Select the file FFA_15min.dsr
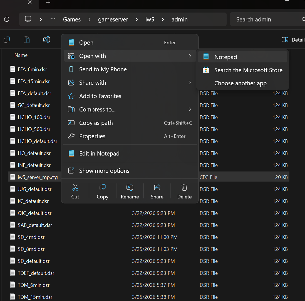 (x=34, y=81)
